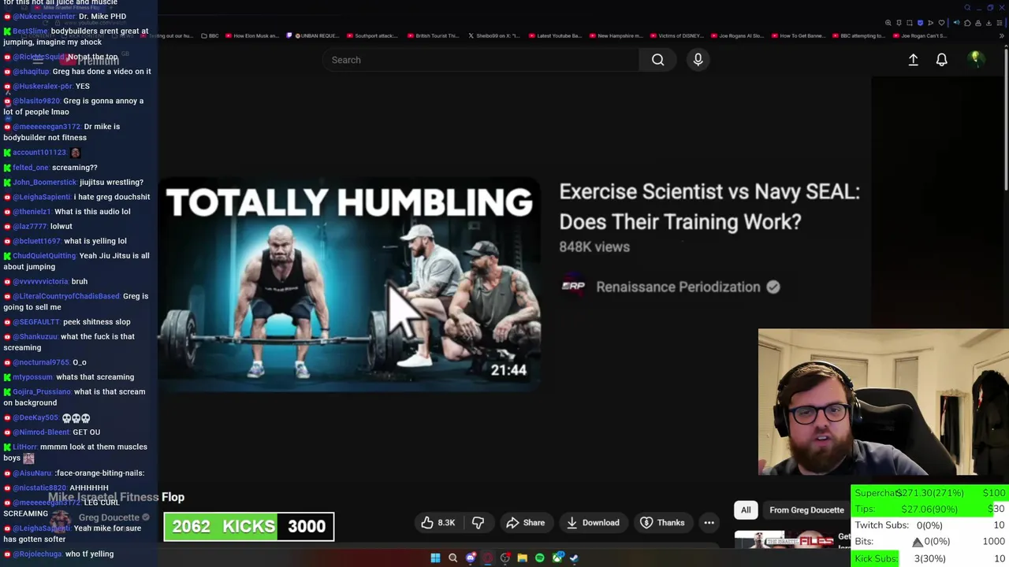Click the Renaissance Periodization channel avatar

click(573, 287)
